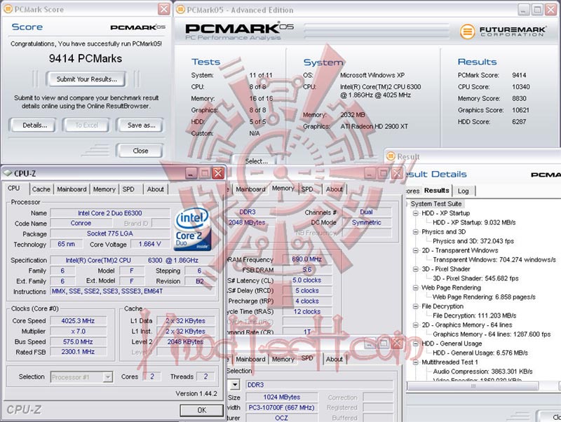Viewport: 561px width, 422px height.
Task: Open the Details button in PCMark Score
Action: (34, 125)
